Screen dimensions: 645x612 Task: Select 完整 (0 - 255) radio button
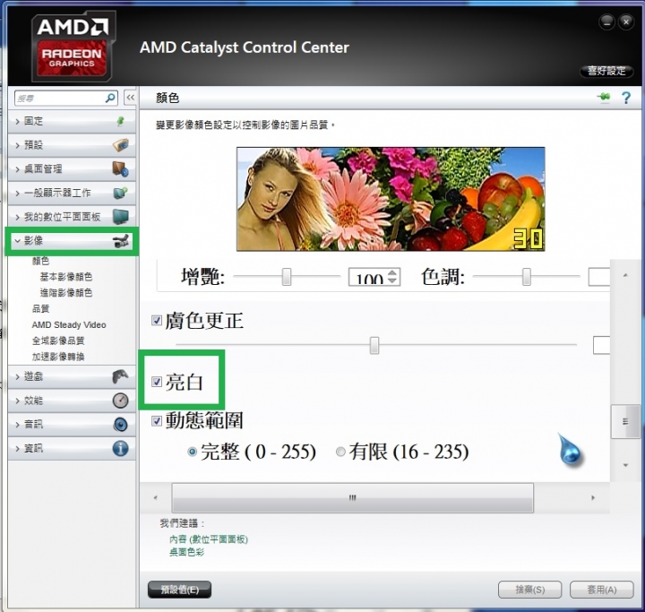(192, 452)
